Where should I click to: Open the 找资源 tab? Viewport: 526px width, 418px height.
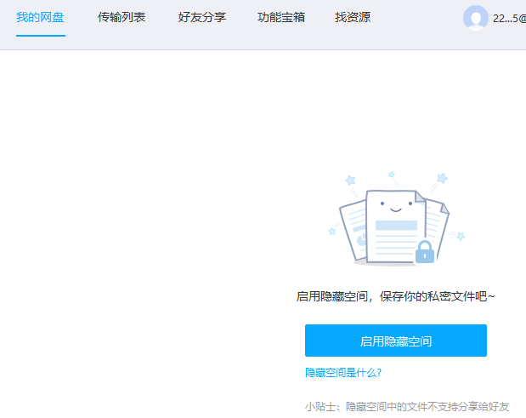pos(353,17)
